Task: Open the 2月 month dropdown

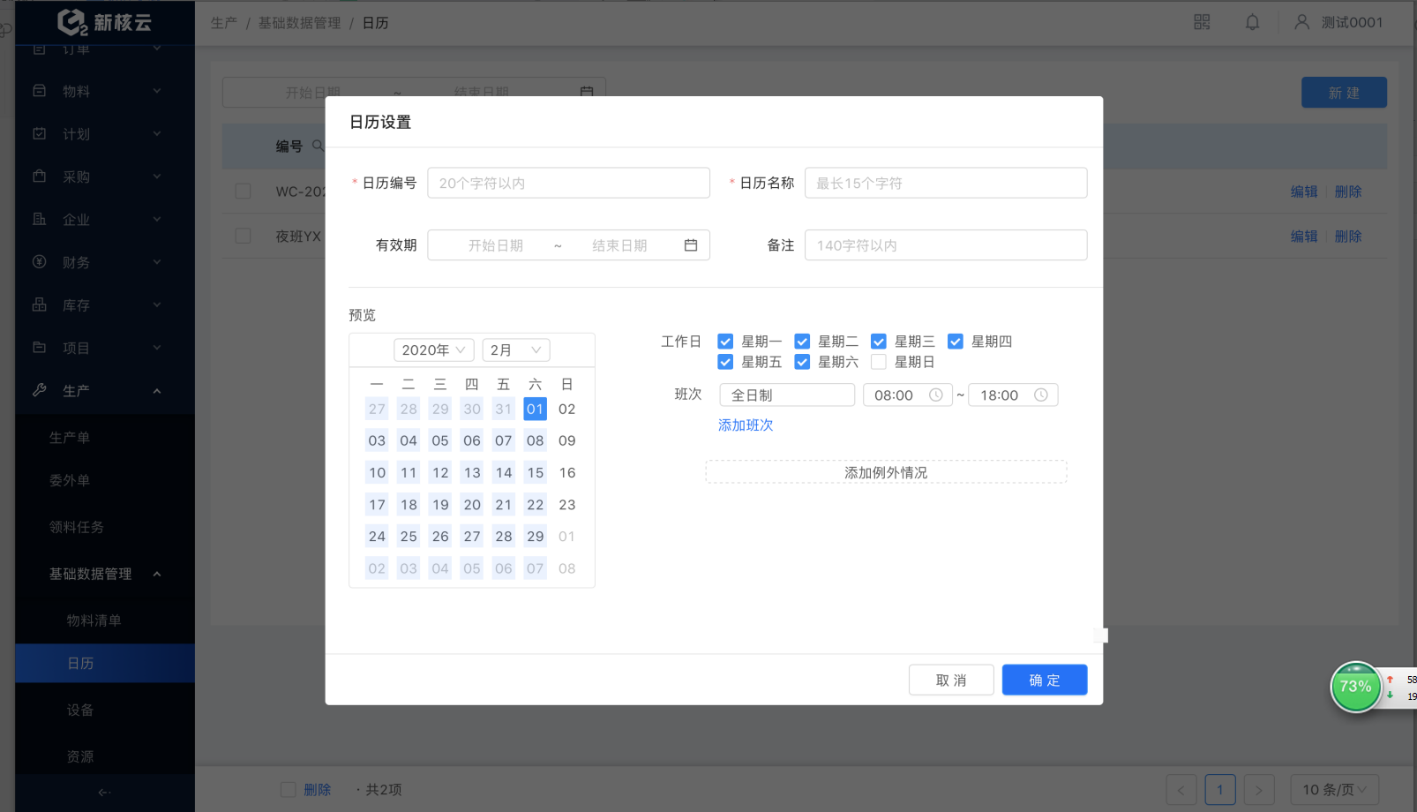Action: (x=516, y=350)
